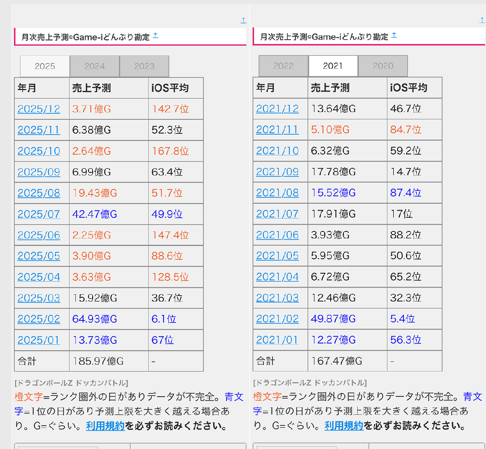The height and width of the screenshot is (449, 486).
Task: Open the 2025/02 monthly link
Action: pyautogui.click(x=39, y=319)
